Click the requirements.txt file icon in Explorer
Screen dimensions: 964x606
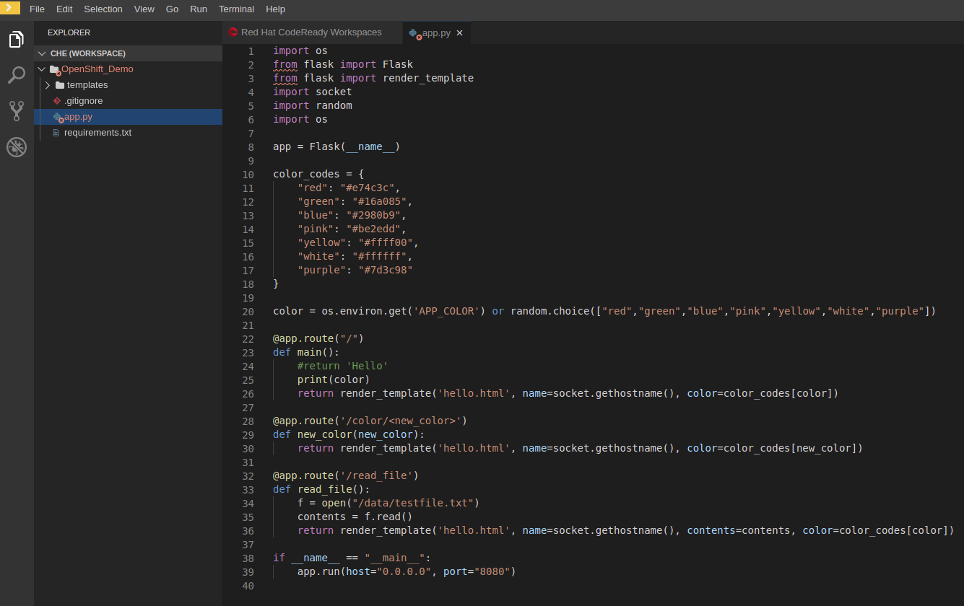[56, 132]
